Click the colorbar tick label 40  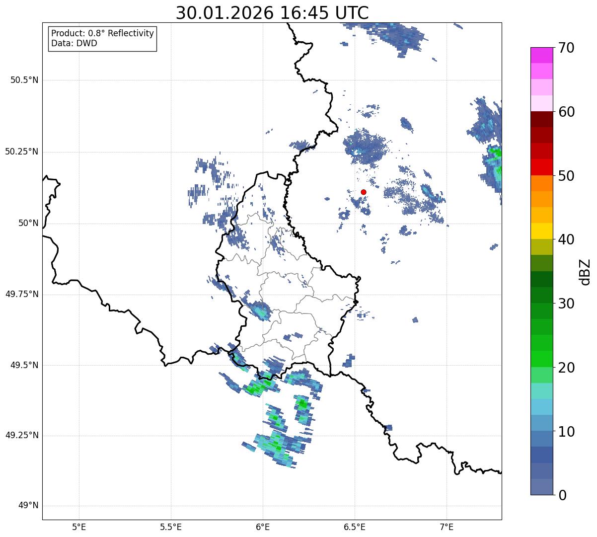point(566,239)
